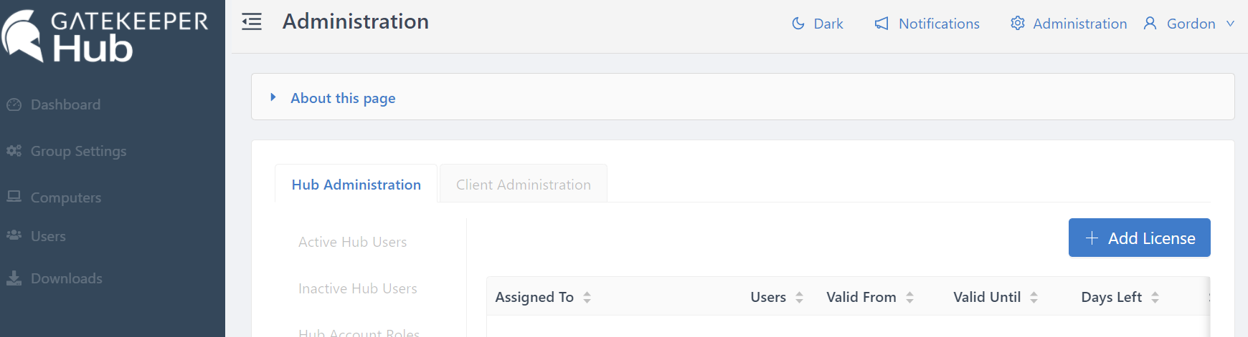Open the Gordon user dropdown arrow
Screen dimensions: 1248x337
point(1230,24)
